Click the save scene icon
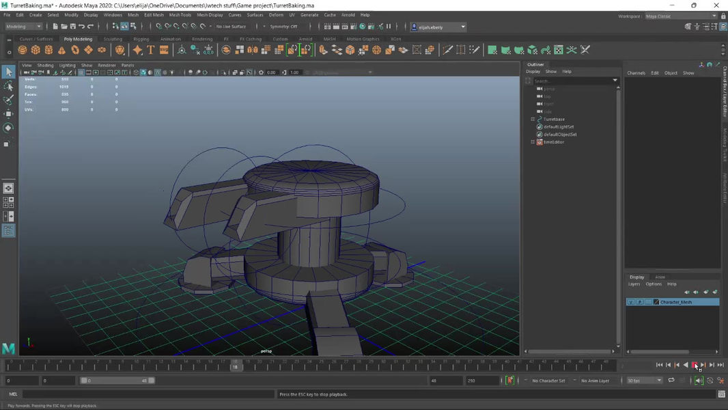 tap(73, 27)
